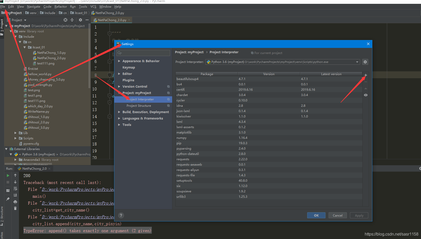Click the Latest version column header
Viewport: 421px width, 239px height.
point(331,74)
